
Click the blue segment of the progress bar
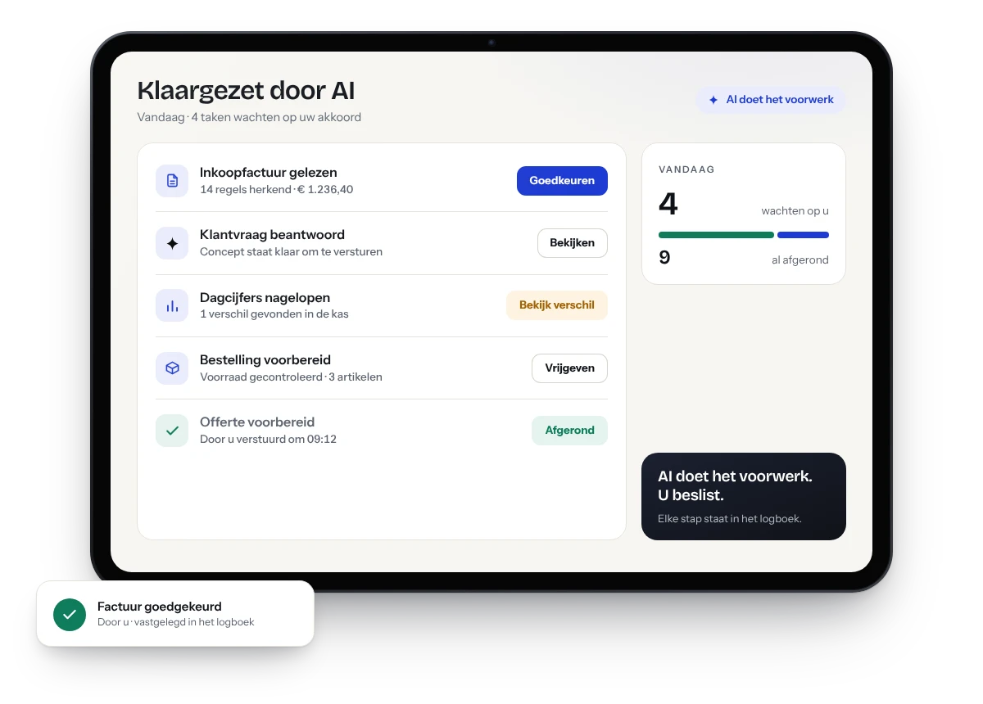click(803, 235)
